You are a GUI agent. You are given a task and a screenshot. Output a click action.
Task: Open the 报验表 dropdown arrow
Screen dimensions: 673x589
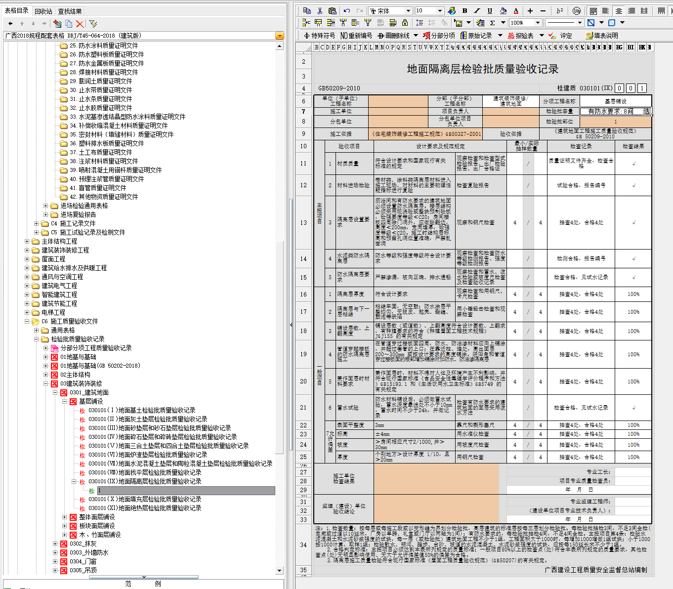[x=542, y=36]
